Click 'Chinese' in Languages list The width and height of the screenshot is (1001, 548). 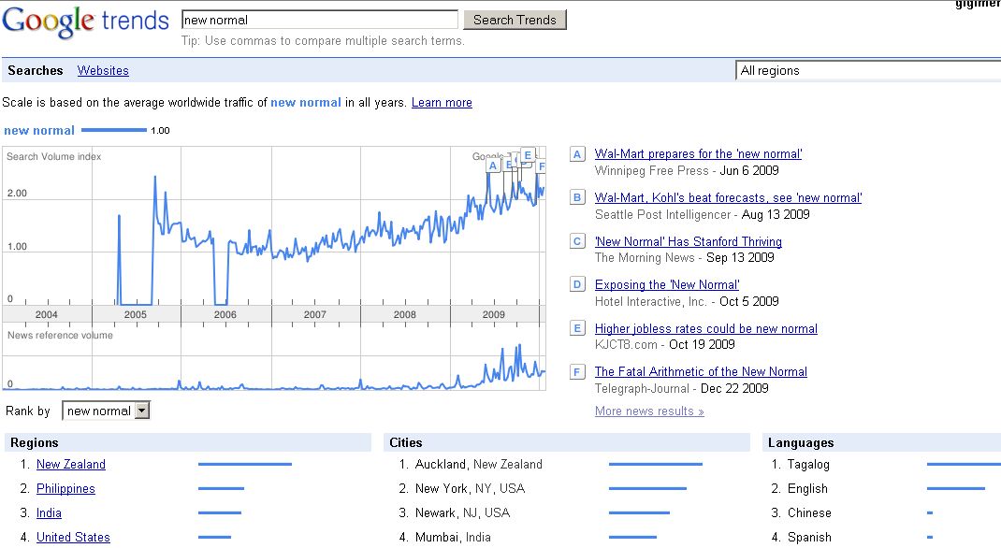pyautogui.click(x=809, y=512)
